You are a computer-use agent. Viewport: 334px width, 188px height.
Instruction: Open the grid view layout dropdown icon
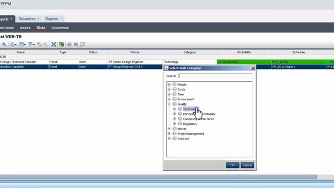coord(14,44)
